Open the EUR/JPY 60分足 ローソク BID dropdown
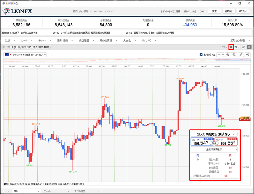 pos(25,55)
